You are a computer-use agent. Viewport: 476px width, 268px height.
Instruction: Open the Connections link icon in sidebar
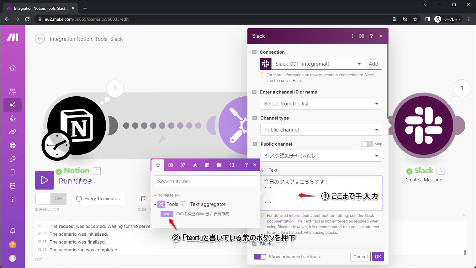pyautogui.click(x=13, y=132)
